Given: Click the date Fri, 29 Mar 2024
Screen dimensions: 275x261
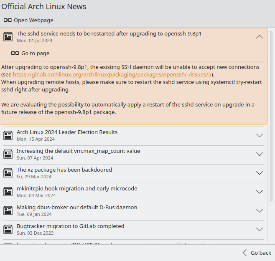Looking at the screenshot, I should [x=34, y=177].
